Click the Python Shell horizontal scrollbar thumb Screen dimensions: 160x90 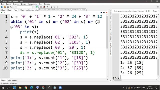click(x=118, y=80)
